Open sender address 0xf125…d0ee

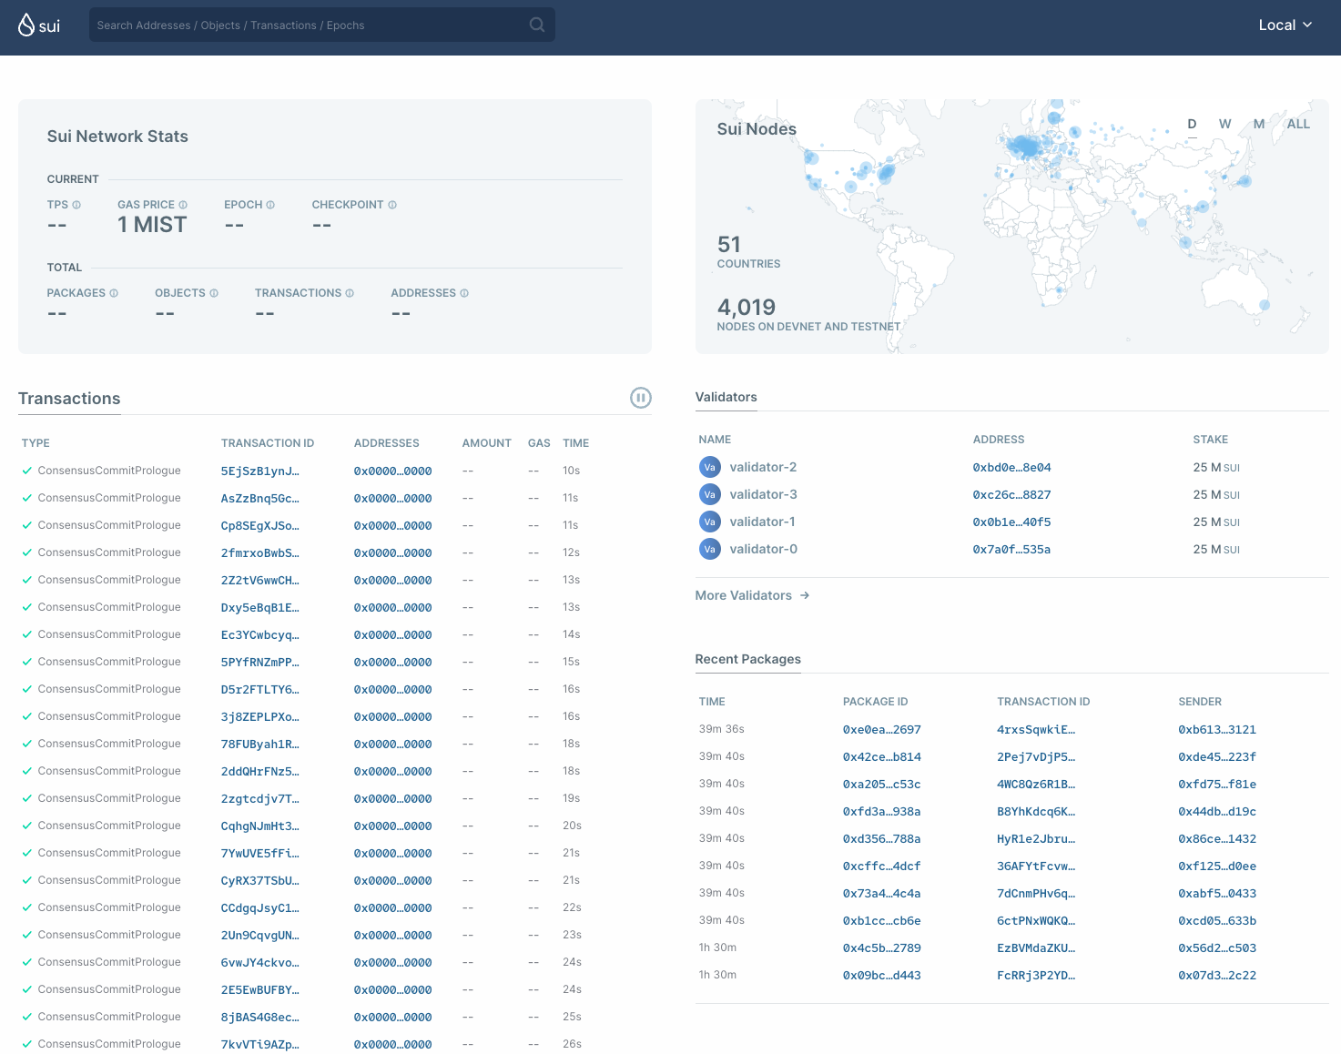(x=1217, y=866)
